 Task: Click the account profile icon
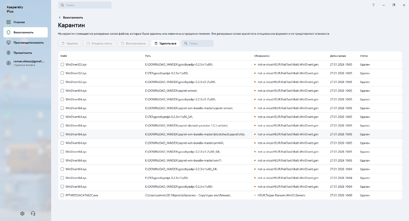tap(9, 63)
